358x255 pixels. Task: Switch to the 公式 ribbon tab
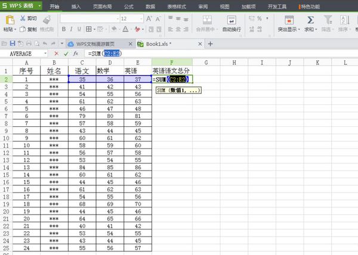click(128, 7)
